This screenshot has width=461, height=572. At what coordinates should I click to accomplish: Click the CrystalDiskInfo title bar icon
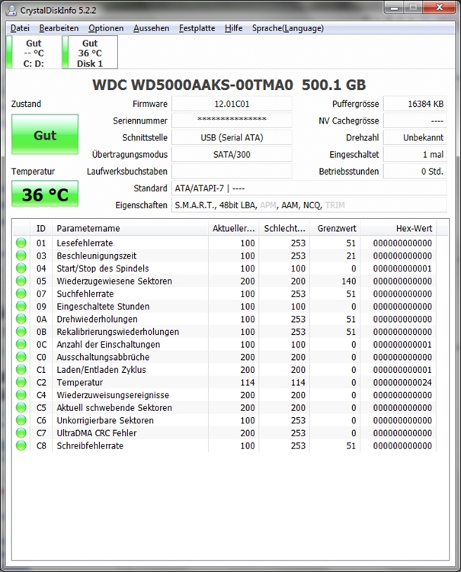coord(11,10)
